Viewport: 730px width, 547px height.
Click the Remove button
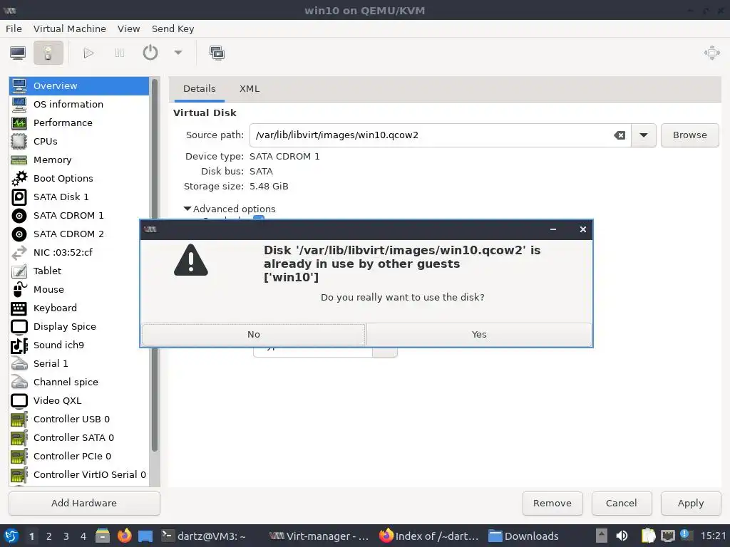click(552, 504)
